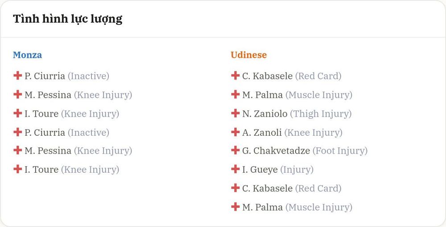Click the red cross icon beside N. Zaniolo

coord(235,113)
